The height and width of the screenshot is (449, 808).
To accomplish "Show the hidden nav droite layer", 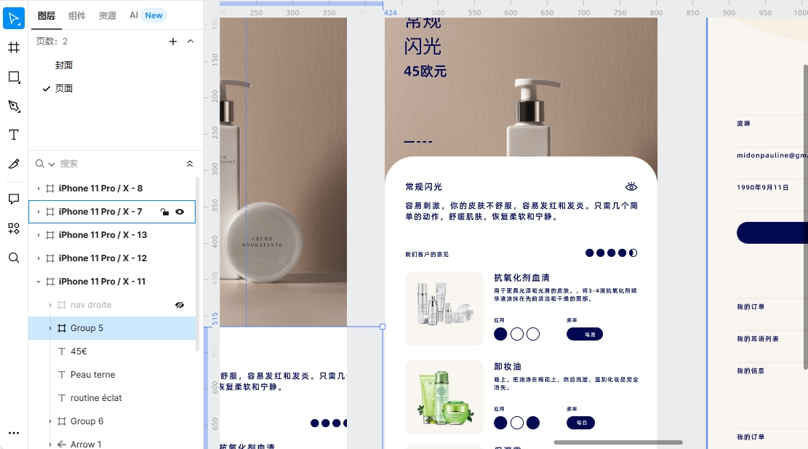I will (180, 305).
